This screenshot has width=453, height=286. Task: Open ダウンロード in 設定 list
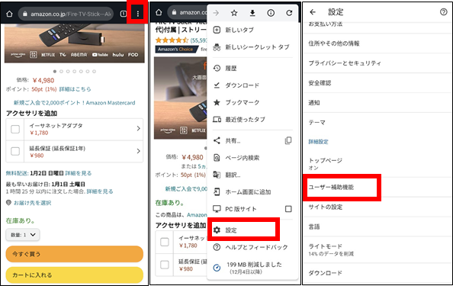pyautogui.click(x=377, y=273)
